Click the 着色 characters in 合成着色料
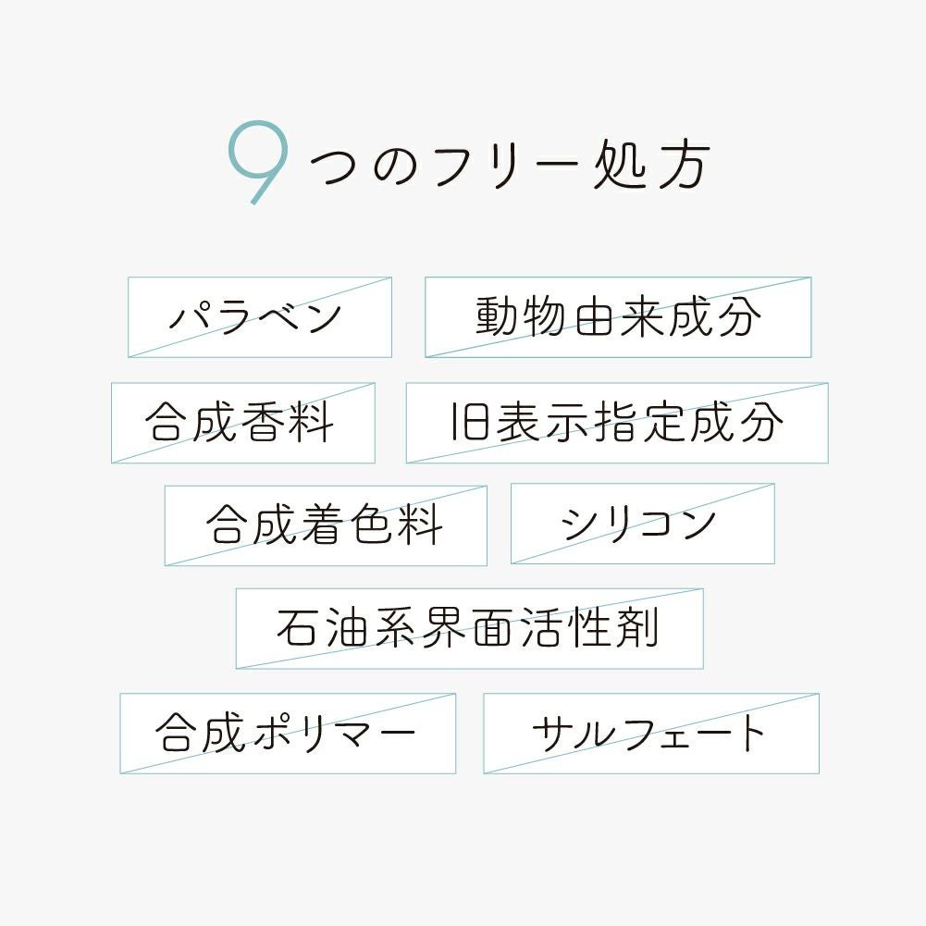This screenshot has width=926, height=926. click(349, 525)
